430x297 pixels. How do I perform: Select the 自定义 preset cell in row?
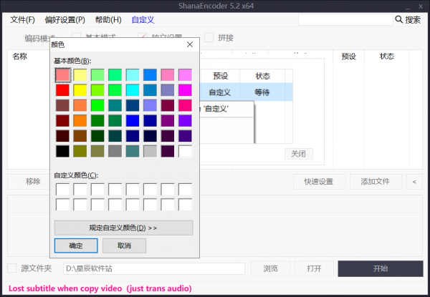[220, 92]
